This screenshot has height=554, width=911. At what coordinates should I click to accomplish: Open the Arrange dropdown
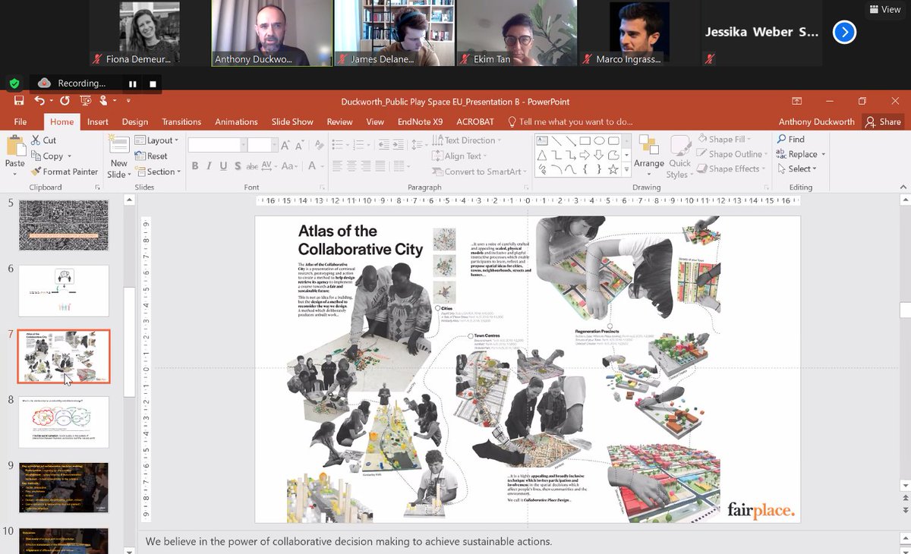649,156
